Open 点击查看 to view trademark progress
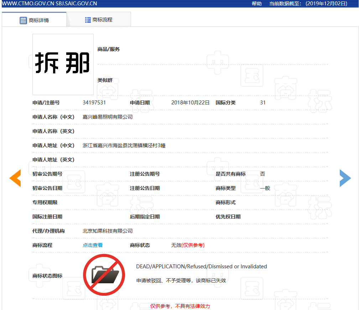The image size is (359, 310). click(93, 245)
